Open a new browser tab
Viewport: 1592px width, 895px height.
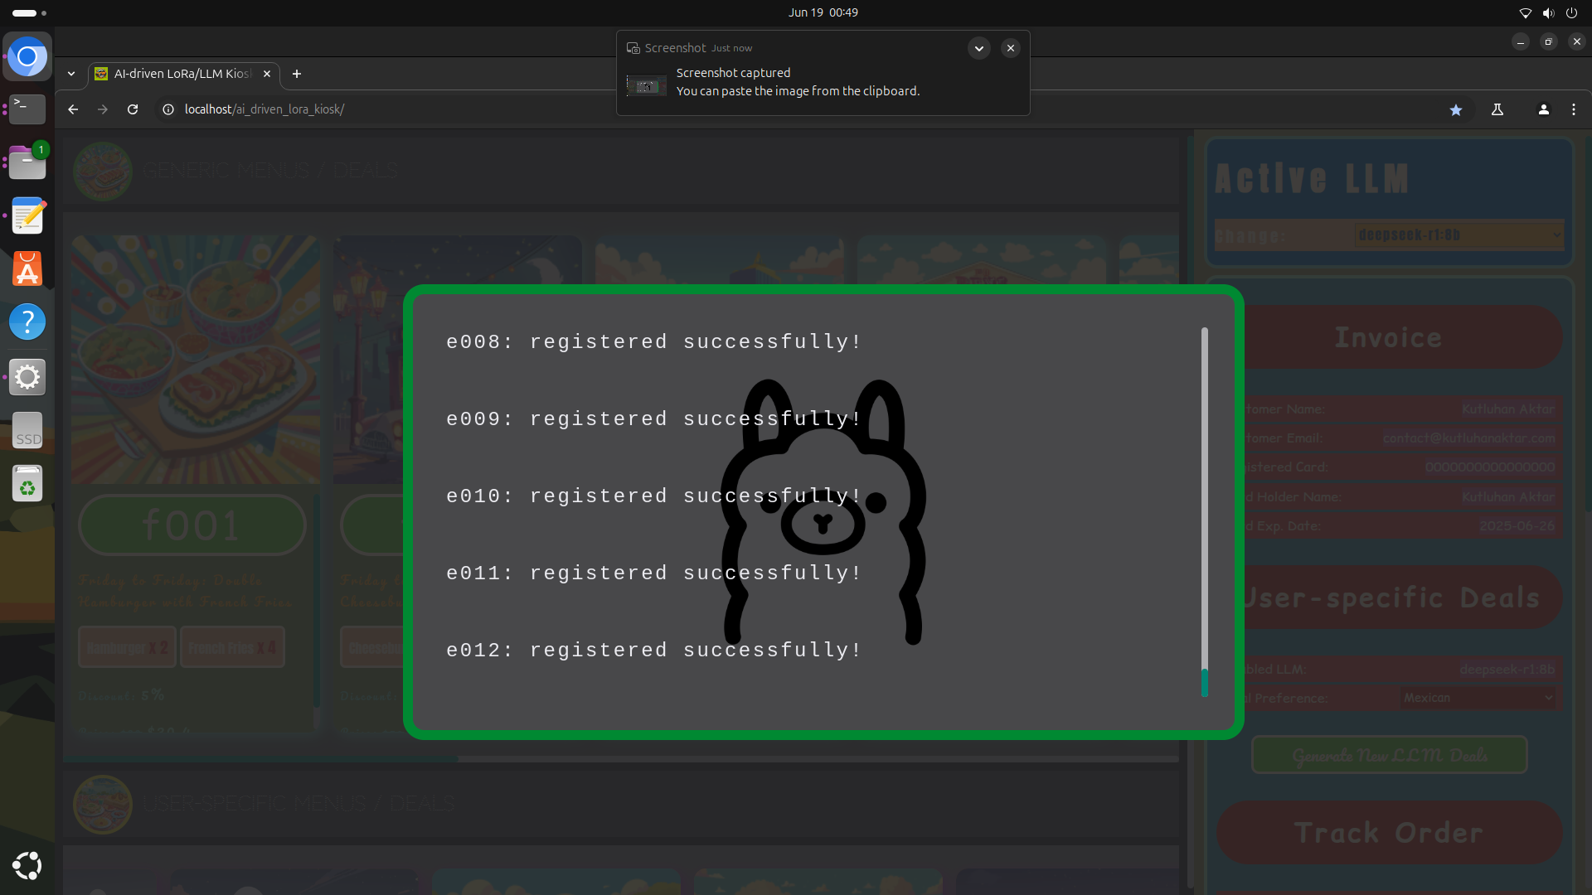tap(296, 74)
